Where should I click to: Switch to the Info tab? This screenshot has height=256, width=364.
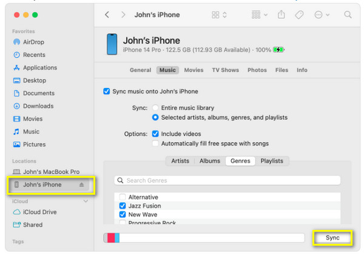coord(302,70)
